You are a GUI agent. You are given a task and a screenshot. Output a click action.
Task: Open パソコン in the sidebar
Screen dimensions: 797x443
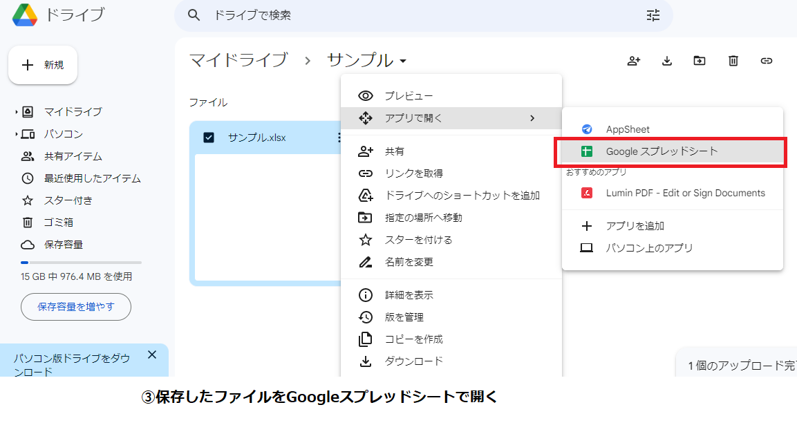point(63,134)
